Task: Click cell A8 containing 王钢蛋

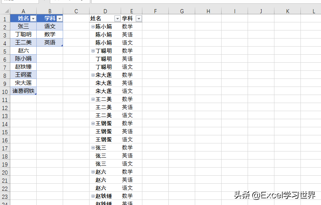Action: click(x=23, y=75)
